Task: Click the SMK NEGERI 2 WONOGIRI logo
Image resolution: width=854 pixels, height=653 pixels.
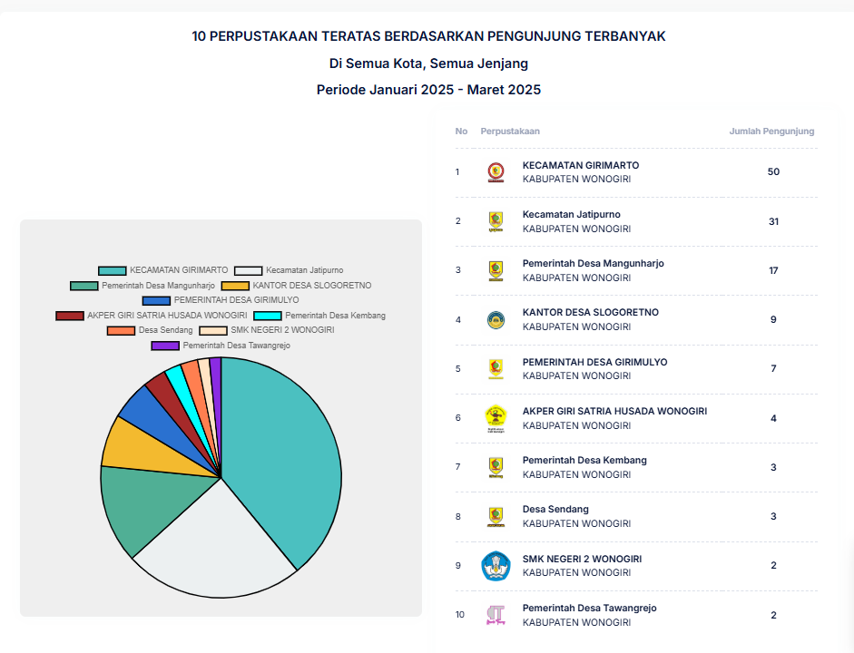Action: (496, 566)
